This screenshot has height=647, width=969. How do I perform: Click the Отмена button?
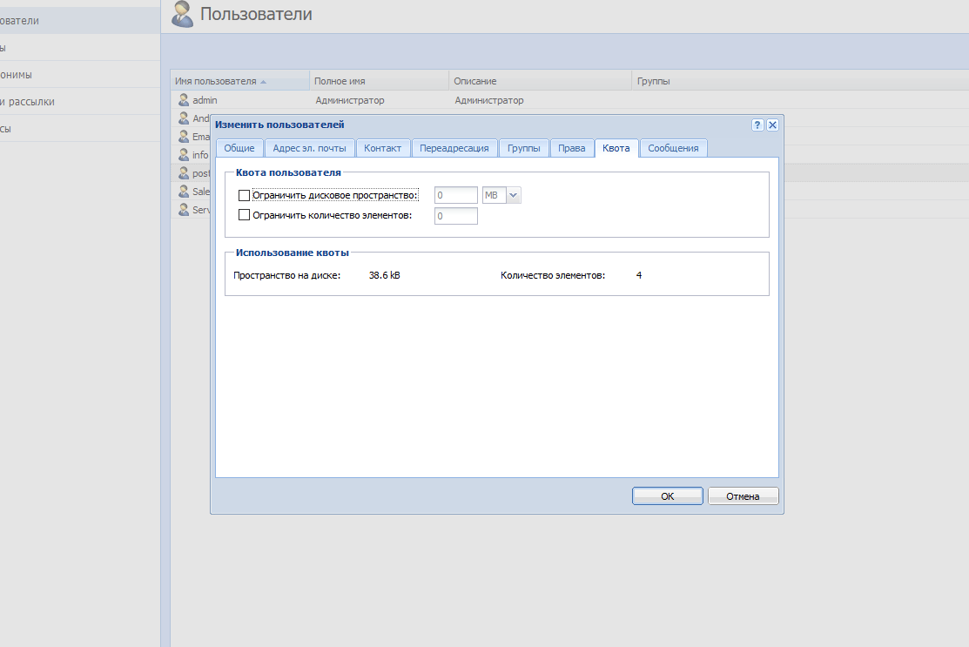coord(743,496)
